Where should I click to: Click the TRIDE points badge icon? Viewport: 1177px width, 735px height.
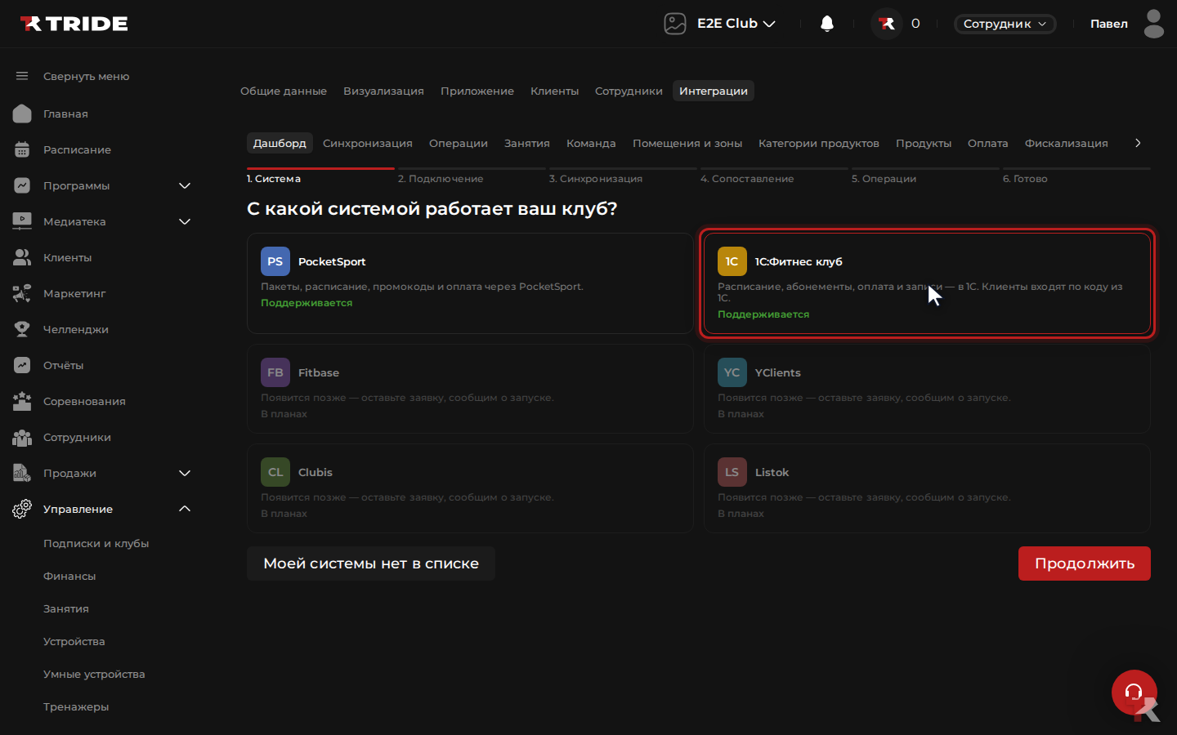point(887,24)
